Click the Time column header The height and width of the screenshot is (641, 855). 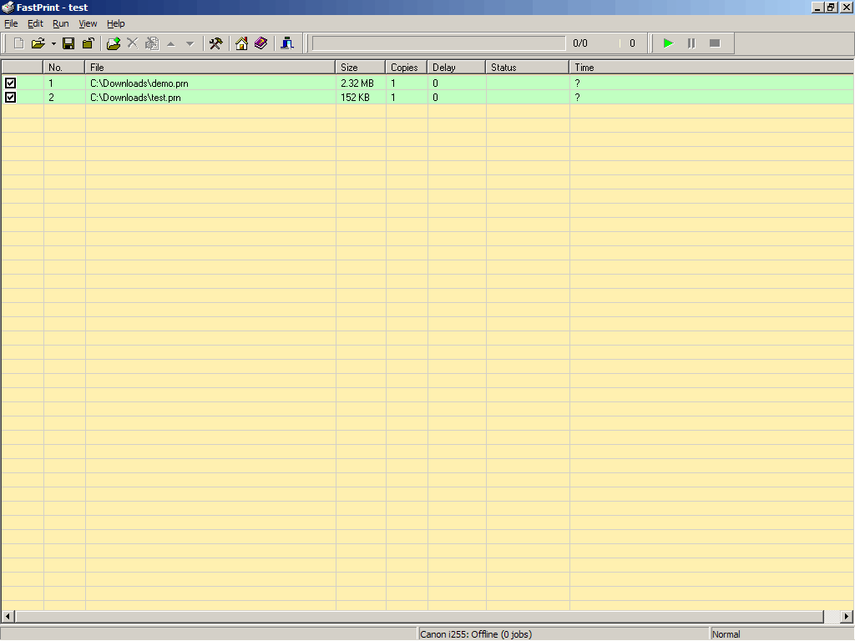[711, 68]
